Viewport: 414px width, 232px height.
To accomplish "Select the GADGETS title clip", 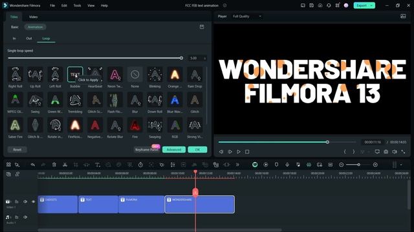I will 58,204.
